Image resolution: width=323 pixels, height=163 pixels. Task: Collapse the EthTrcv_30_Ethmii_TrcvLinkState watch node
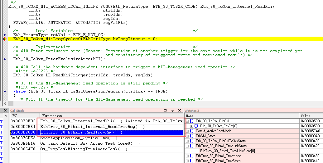[187, 146]
